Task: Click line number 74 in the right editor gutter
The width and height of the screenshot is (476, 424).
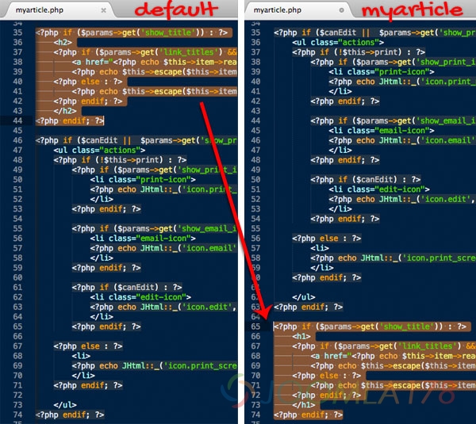Action: [x=255, y=414]
